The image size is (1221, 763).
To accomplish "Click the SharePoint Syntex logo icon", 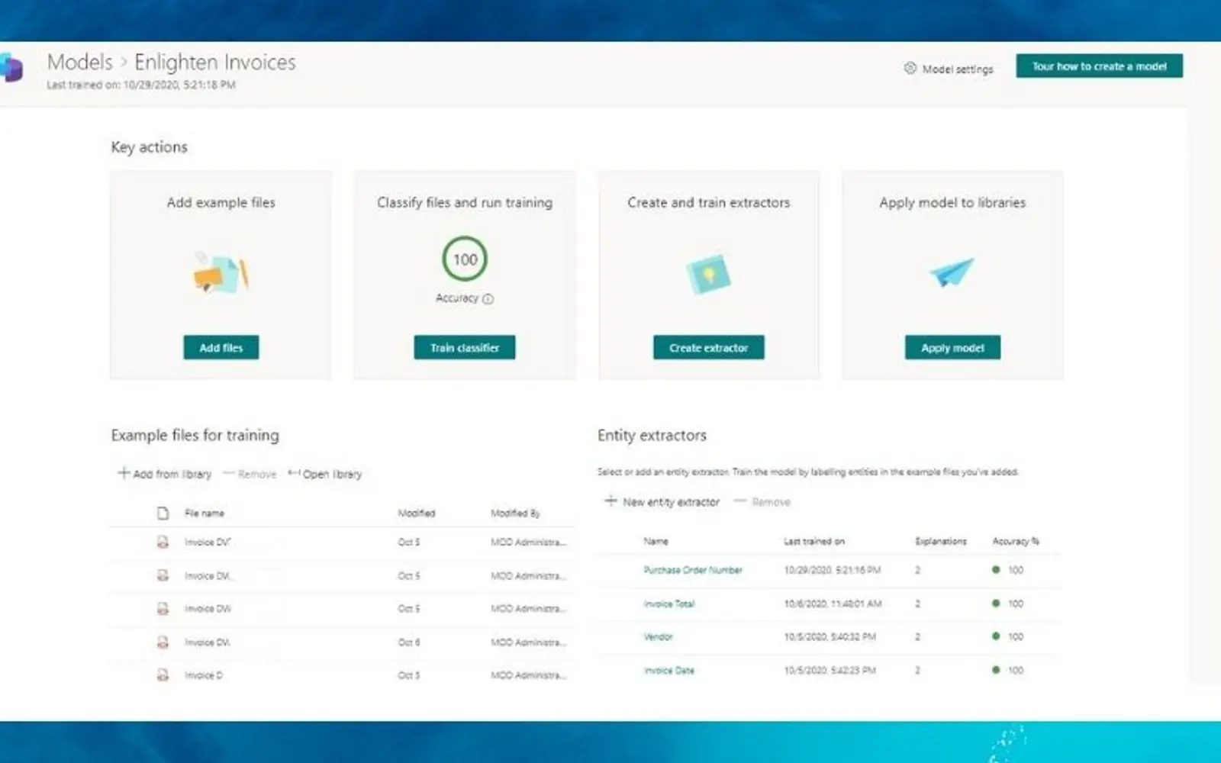I will pyautogui.click(x=11, y=67).
